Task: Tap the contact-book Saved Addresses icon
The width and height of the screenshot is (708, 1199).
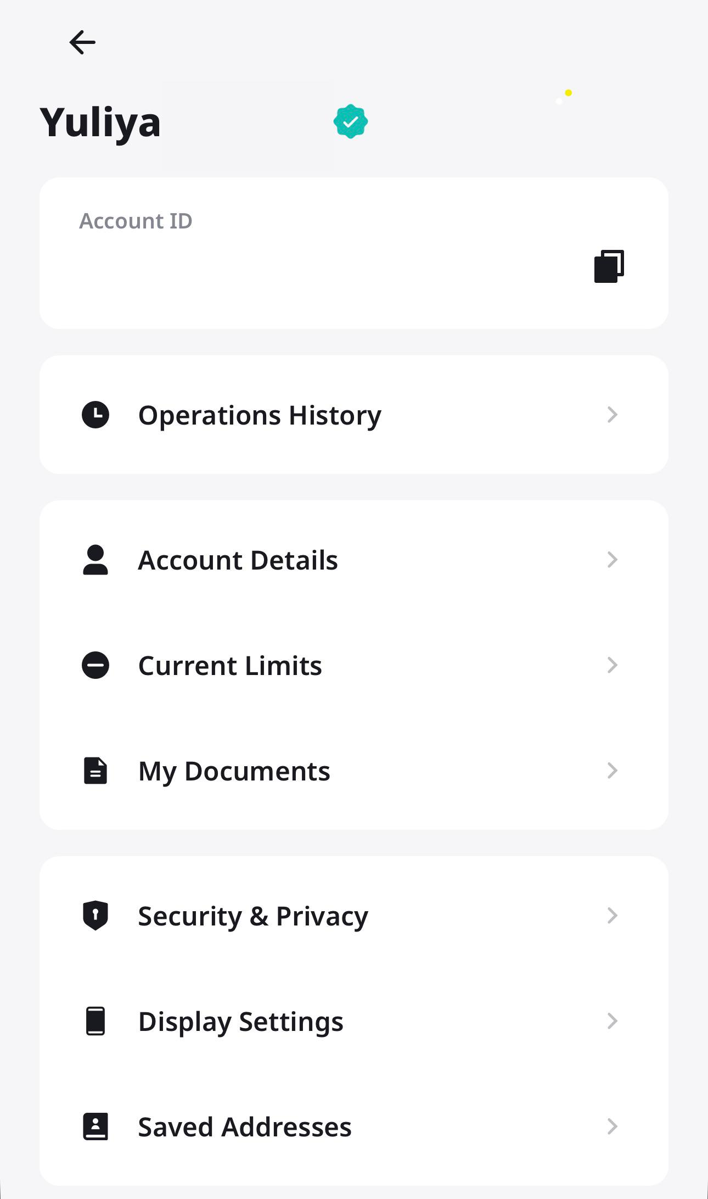Action: click(95, 1126)
